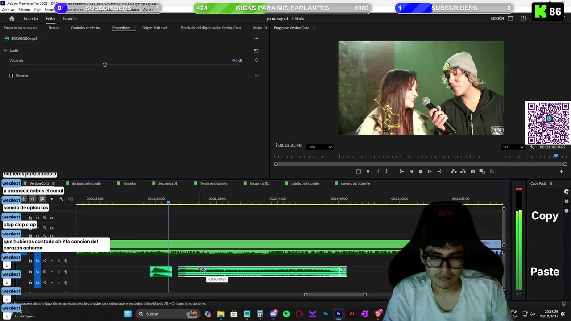Open the Propiedades panel menu
The height and width of the screenshot is (321, 571).
[x=134, y=28]
